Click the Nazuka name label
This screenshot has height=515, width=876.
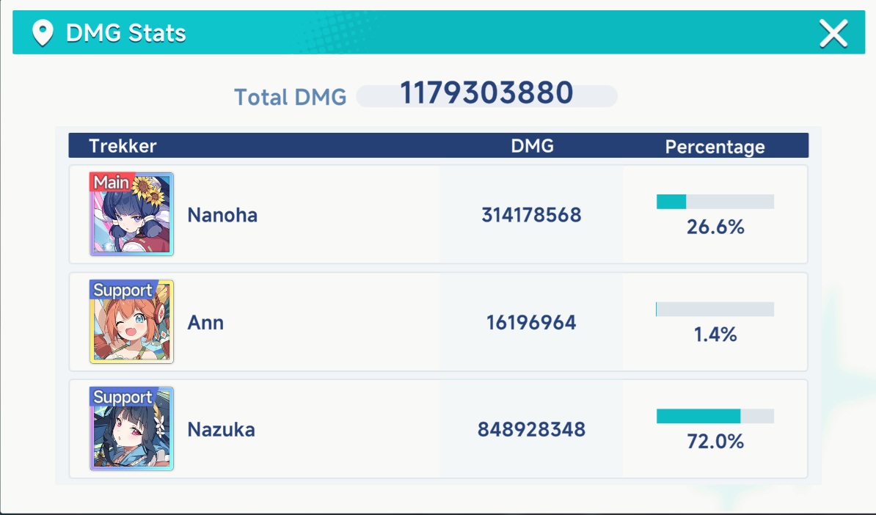click(222, 430)
